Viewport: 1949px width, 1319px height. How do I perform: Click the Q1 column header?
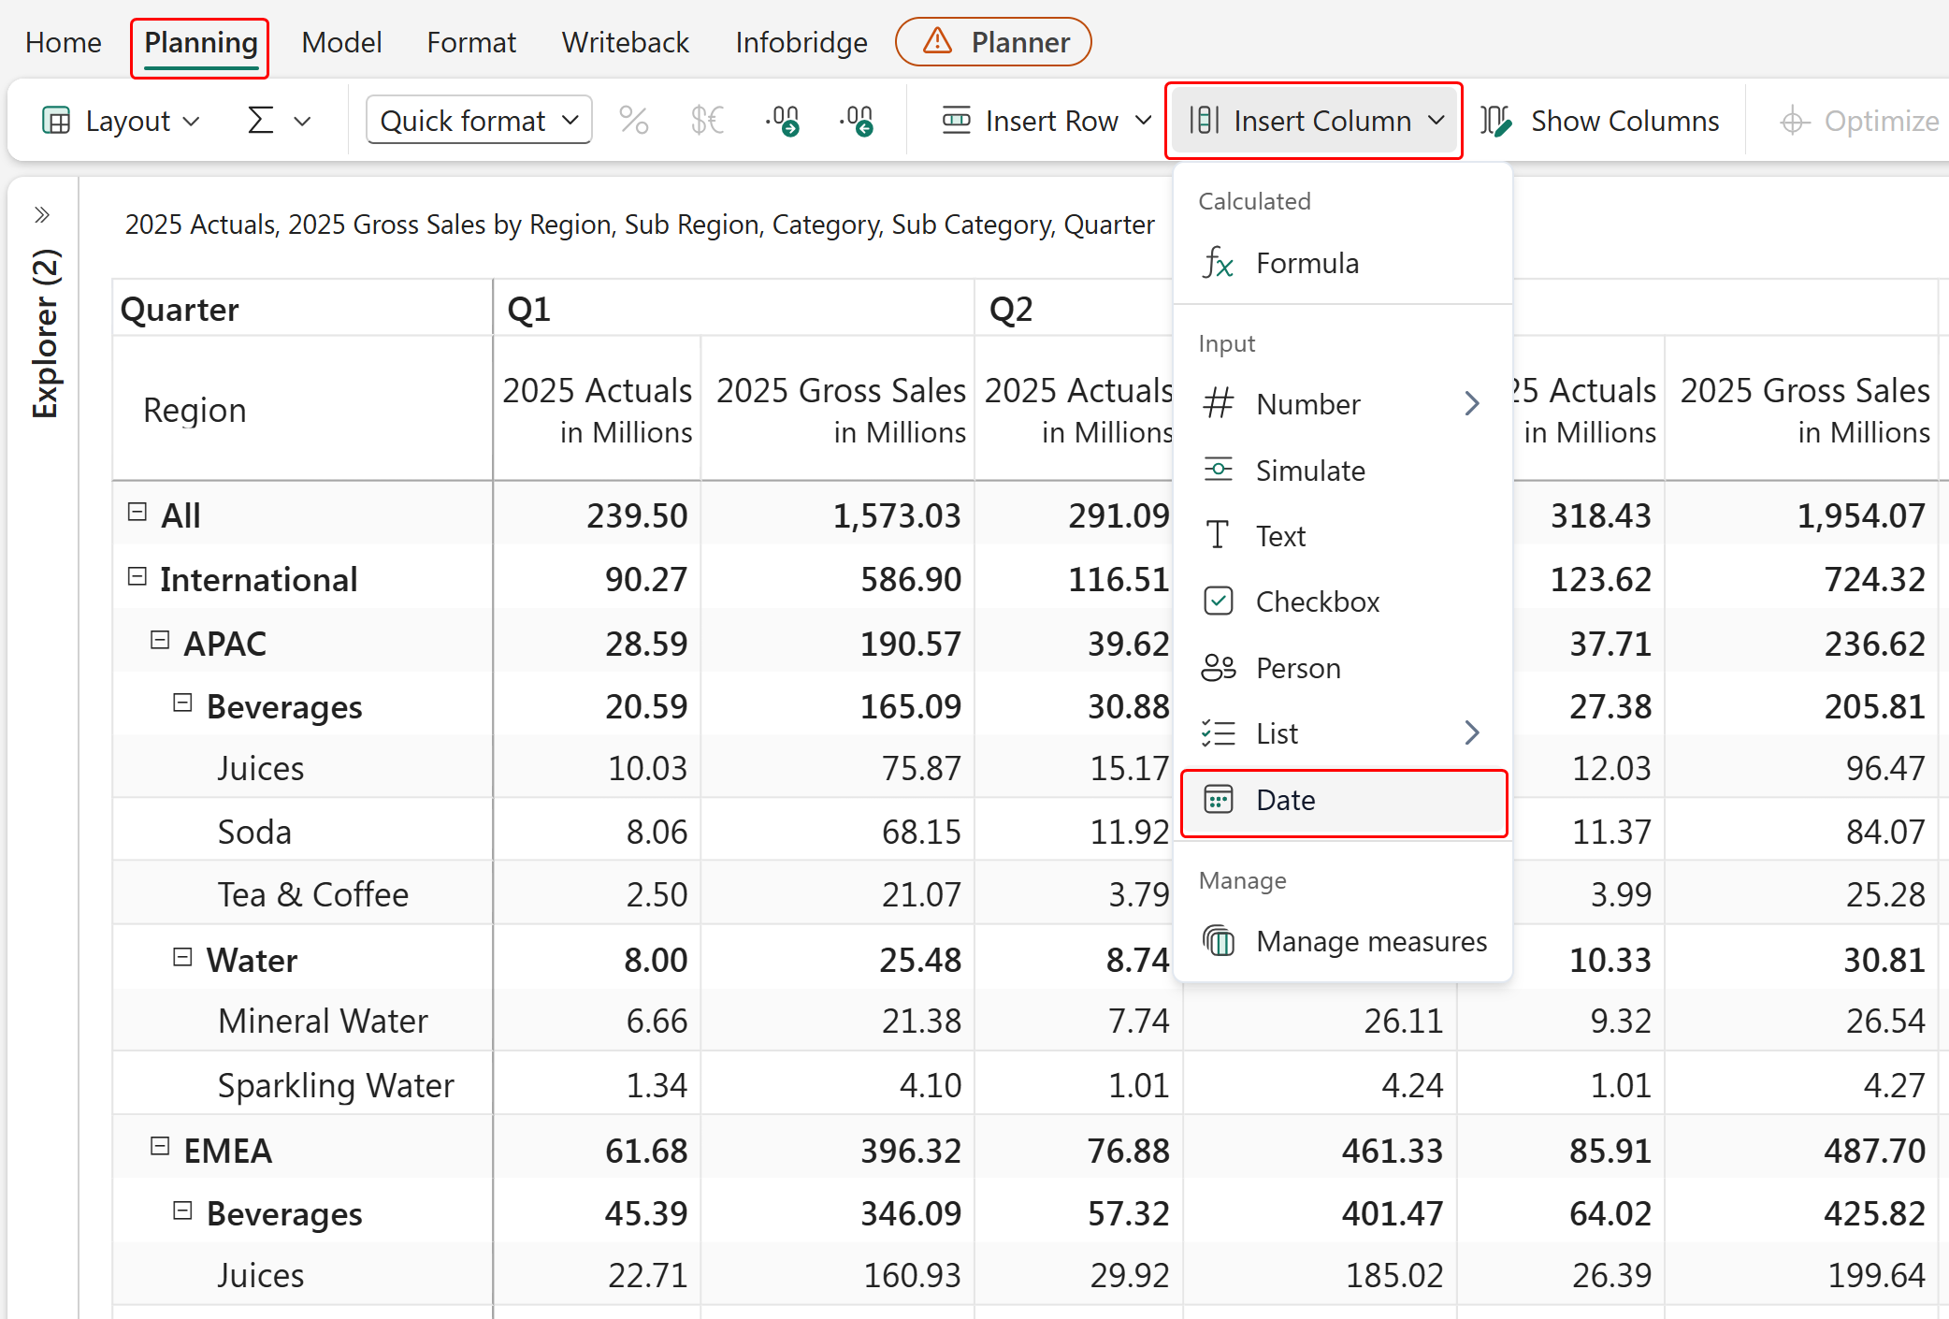point(733,309)
